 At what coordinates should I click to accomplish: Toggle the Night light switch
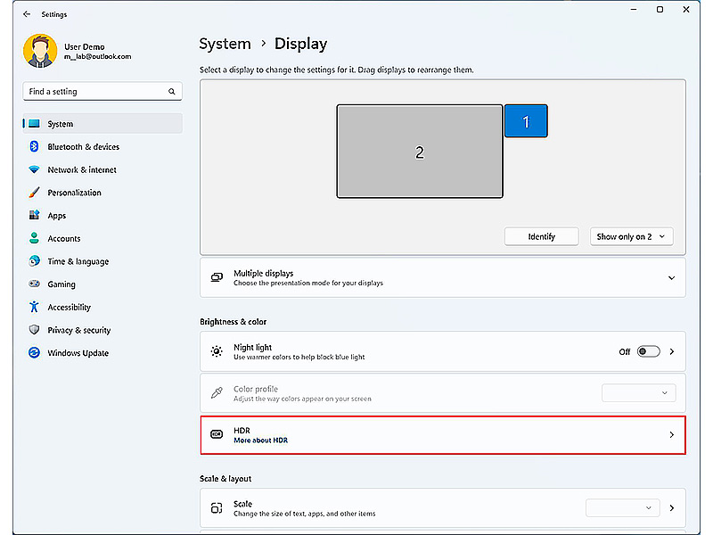tap(649, 351)
